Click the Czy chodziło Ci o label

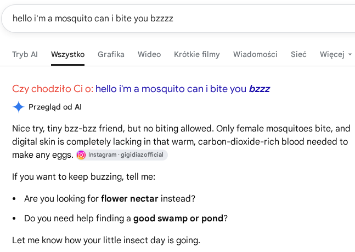coord(53,89)
